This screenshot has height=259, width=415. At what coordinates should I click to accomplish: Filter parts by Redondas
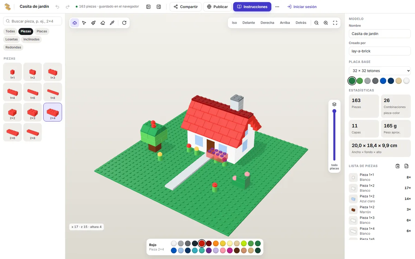point(13,47)
